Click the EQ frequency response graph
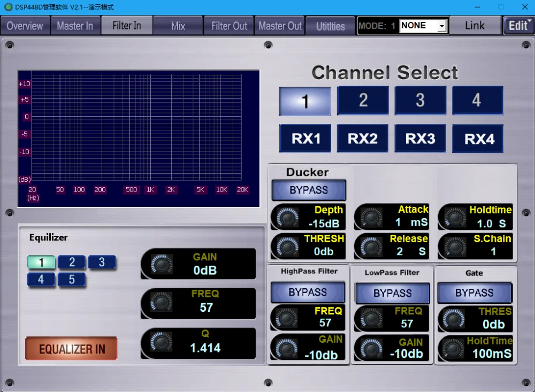This screenshot has height=392, width=535. [x=139, y=139]
